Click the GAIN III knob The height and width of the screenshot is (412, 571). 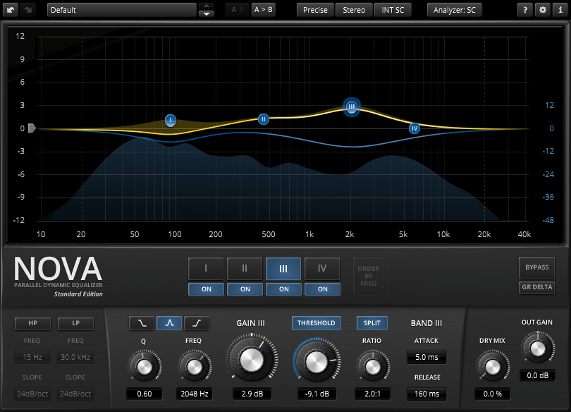(x=252, y=360)
